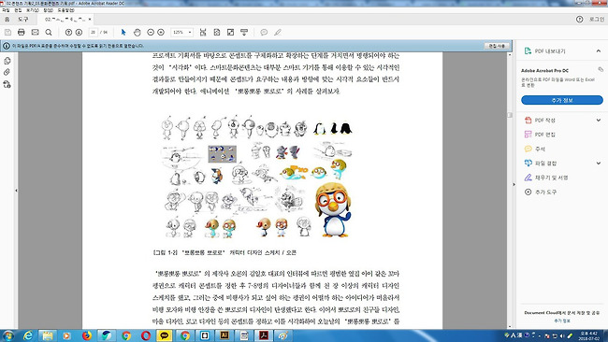
Task: Click the Document Cloud 추가 정보 link
Action: tap(562, 321)
